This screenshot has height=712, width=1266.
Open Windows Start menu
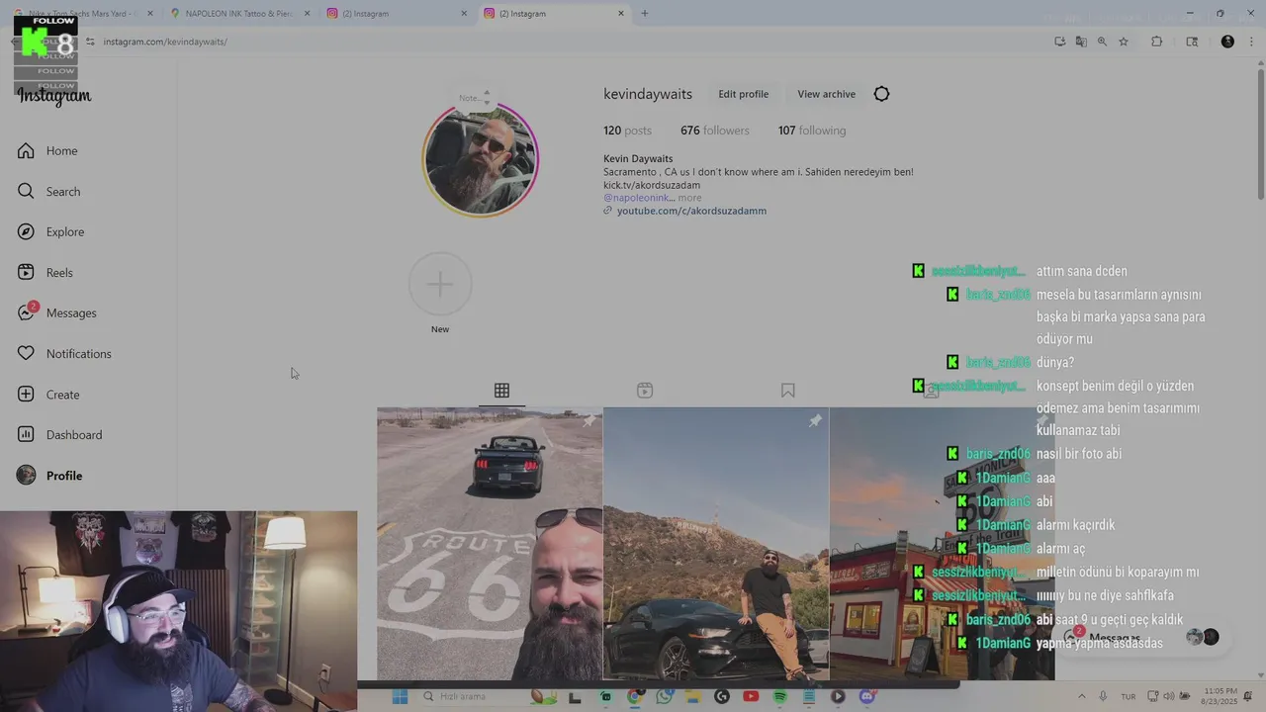tap(400, 696)
